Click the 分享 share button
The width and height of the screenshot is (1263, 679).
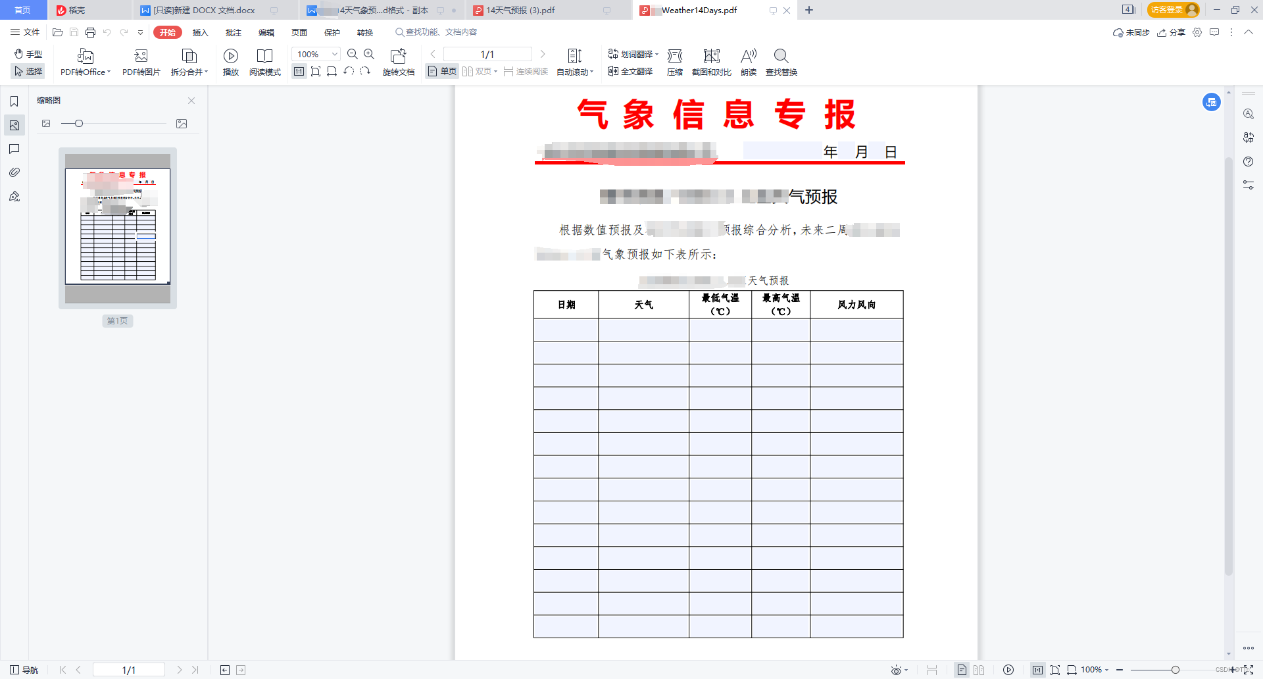1172,32
